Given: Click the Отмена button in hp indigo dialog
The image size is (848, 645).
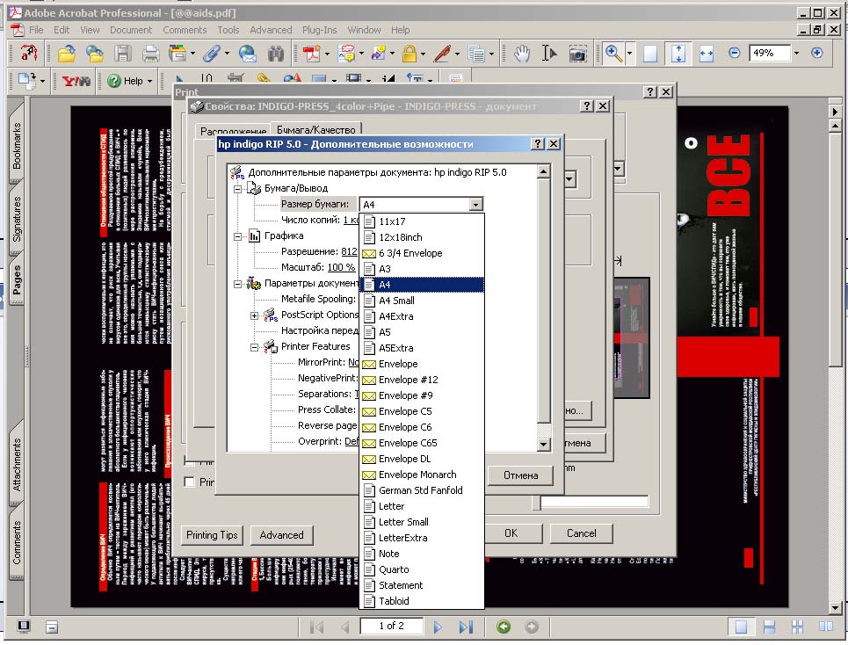Looking at the screenshot, I should point(520,475).
